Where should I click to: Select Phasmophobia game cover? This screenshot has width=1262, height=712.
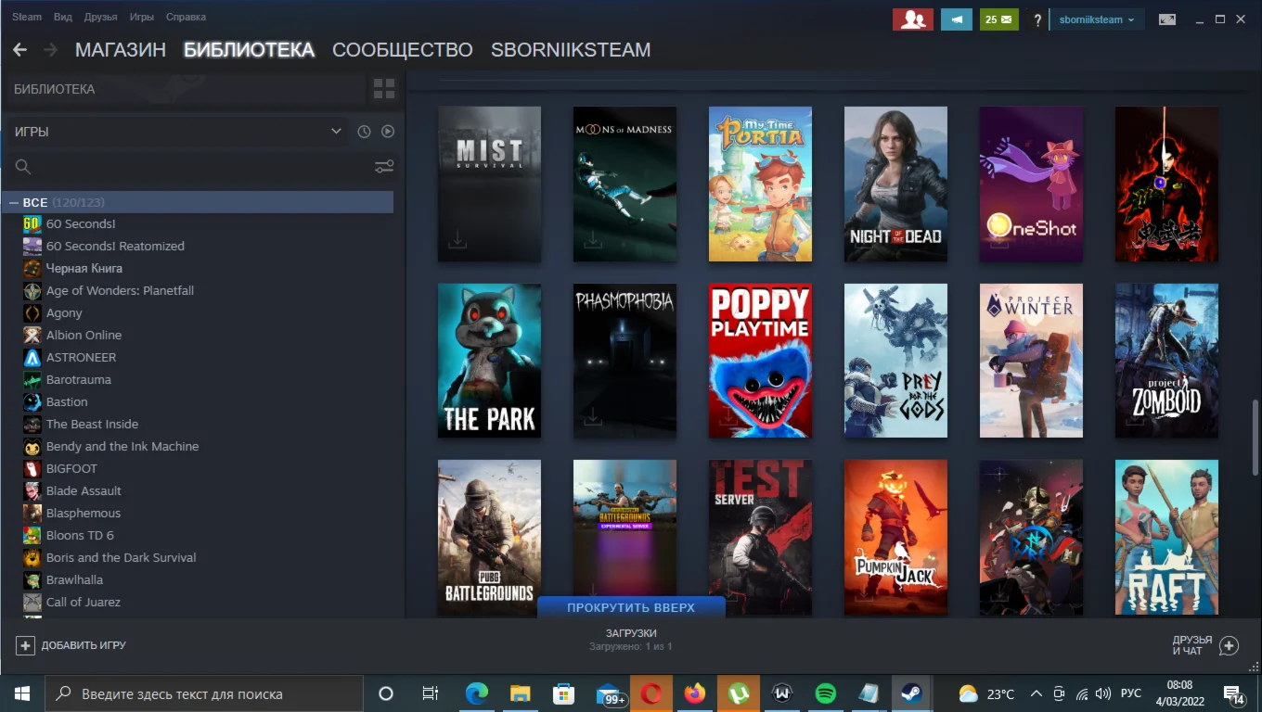pyautogui.click(x=625, y=361)
